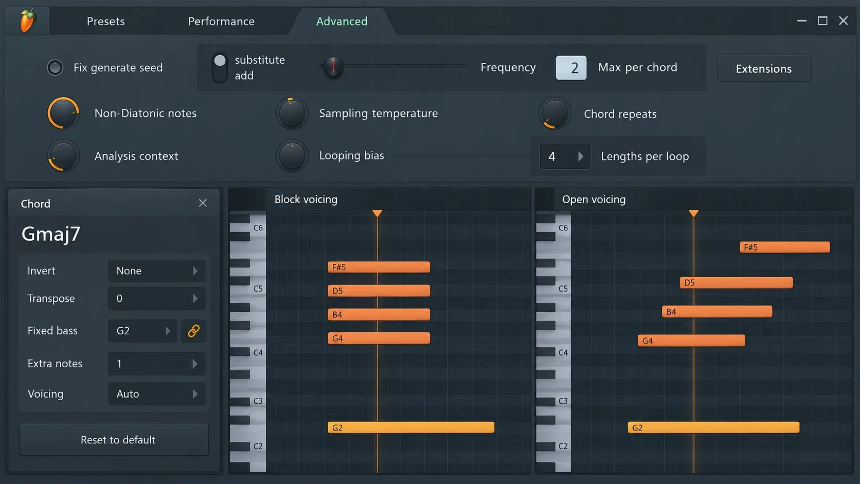Click the Sampling temperature knob
860x484 pixels.
[292, 113]
